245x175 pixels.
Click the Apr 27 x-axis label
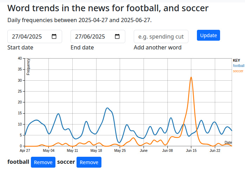25,150
